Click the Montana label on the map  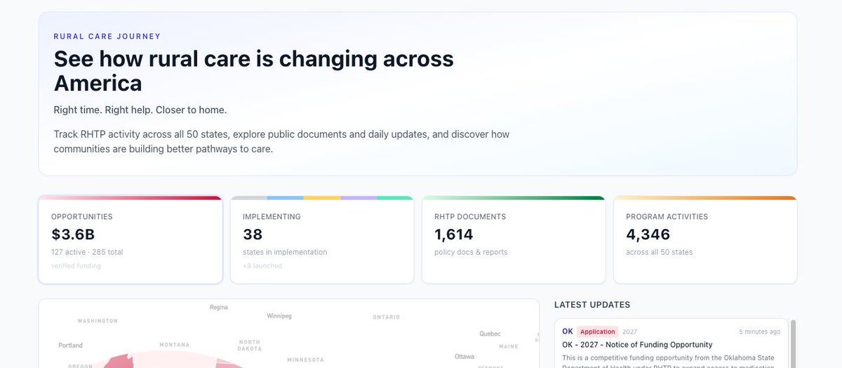click(174, 345)
